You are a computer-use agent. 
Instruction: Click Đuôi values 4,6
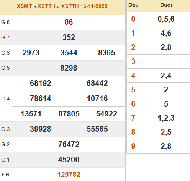(166, 33)
